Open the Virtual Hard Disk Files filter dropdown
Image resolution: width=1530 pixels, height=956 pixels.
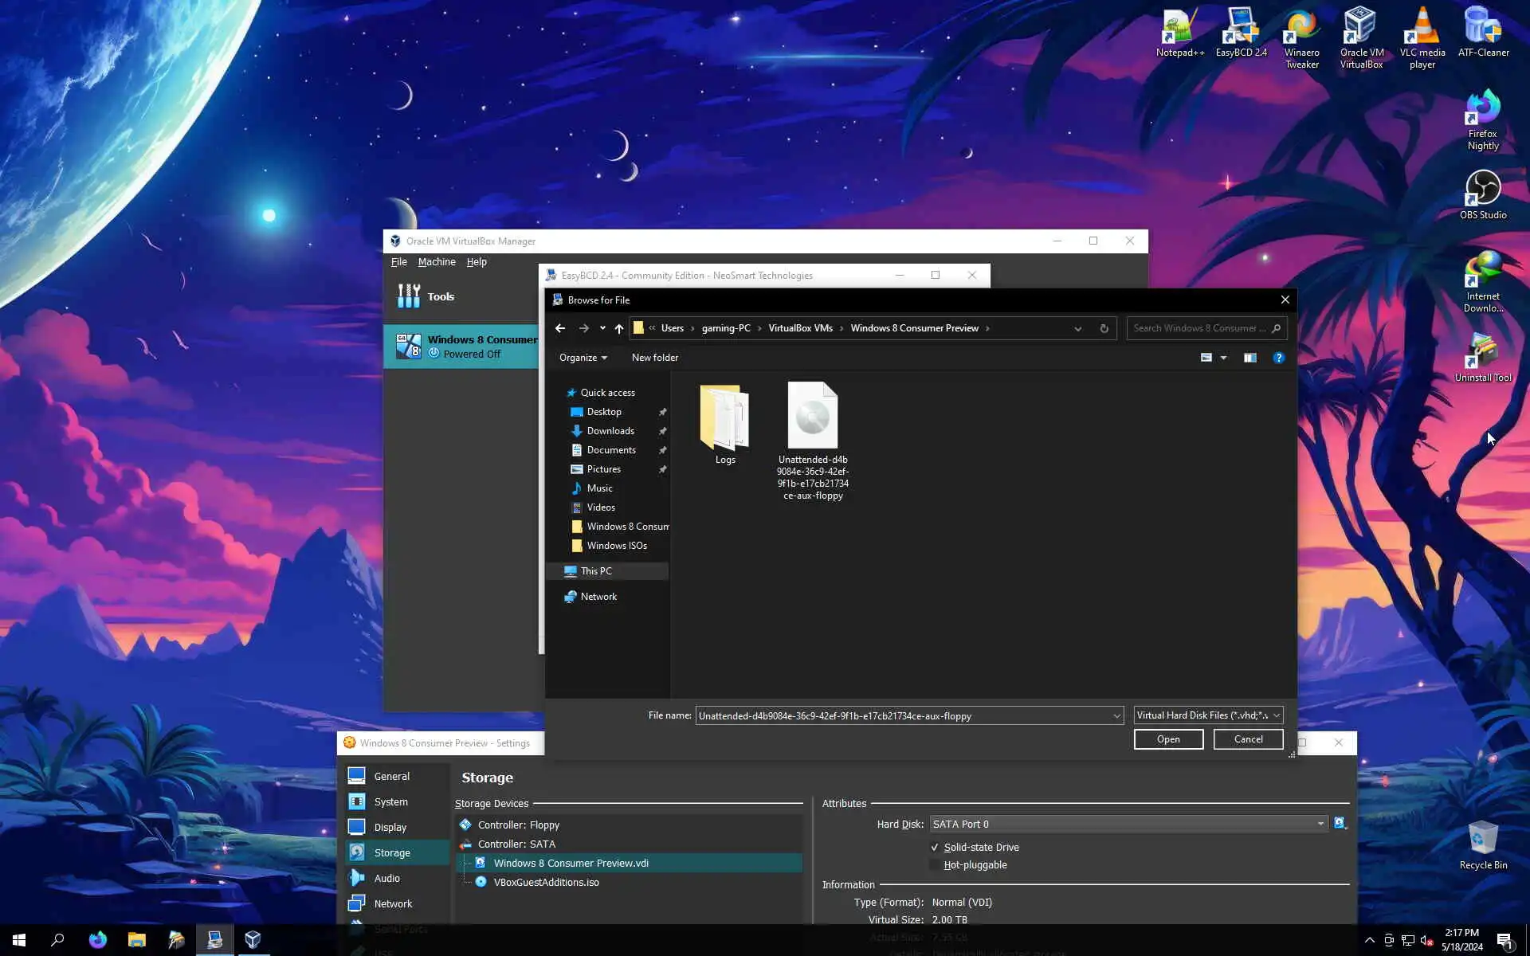(x=1207, y=715)
